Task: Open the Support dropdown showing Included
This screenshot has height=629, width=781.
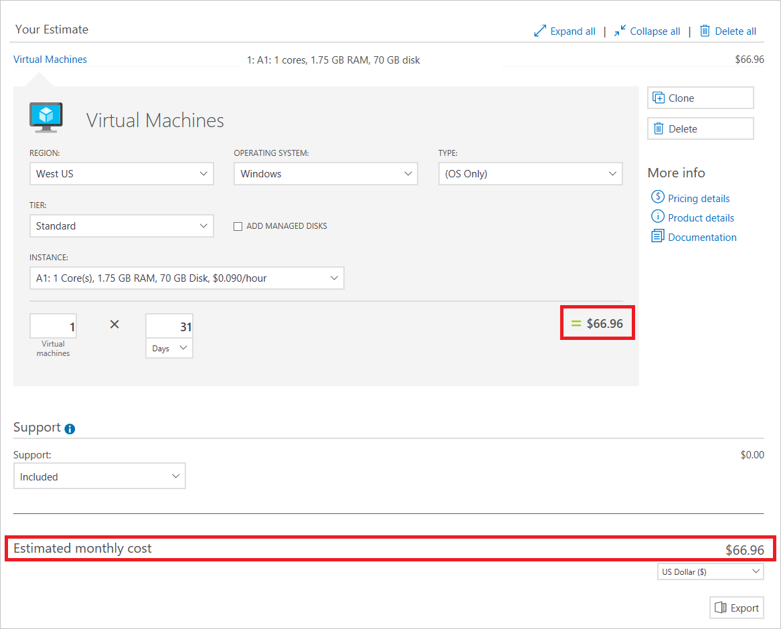Action: 100,476
